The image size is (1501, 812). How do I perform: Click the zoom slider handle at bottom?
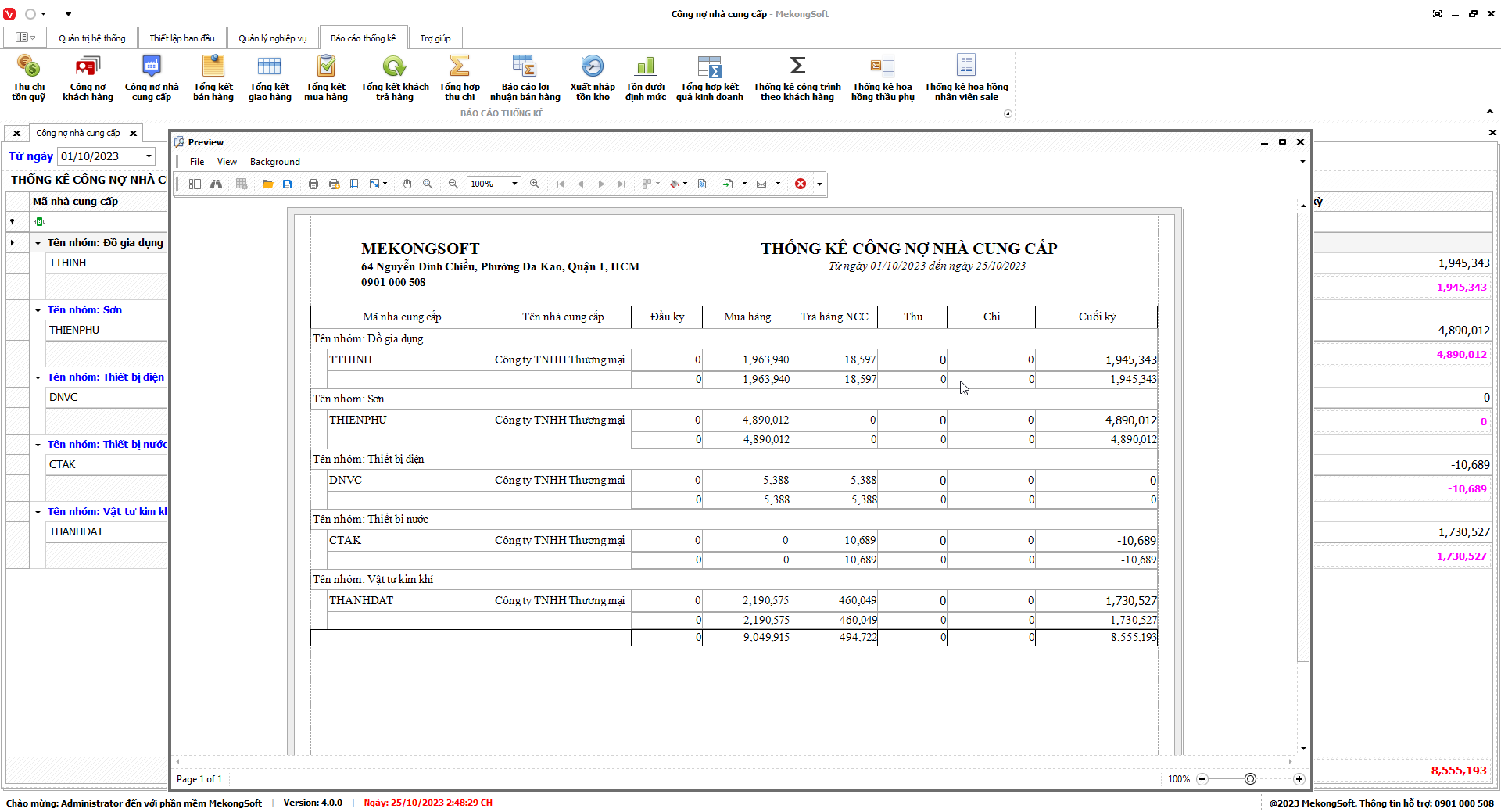1250,779
